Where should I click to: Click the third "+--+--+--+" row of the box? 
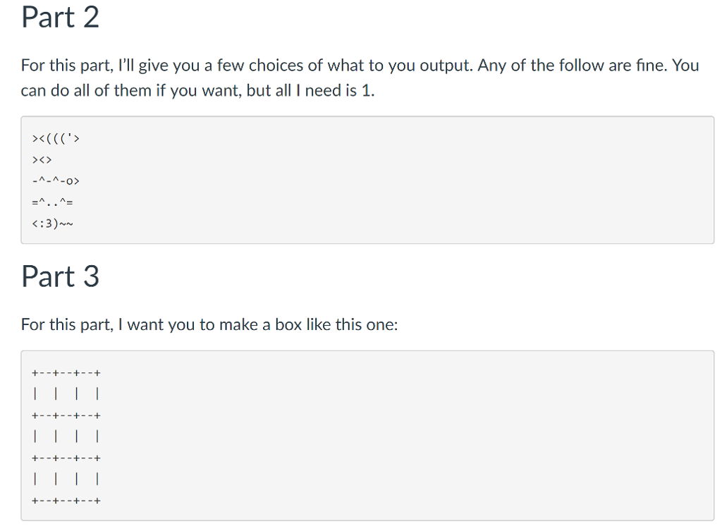67,458
